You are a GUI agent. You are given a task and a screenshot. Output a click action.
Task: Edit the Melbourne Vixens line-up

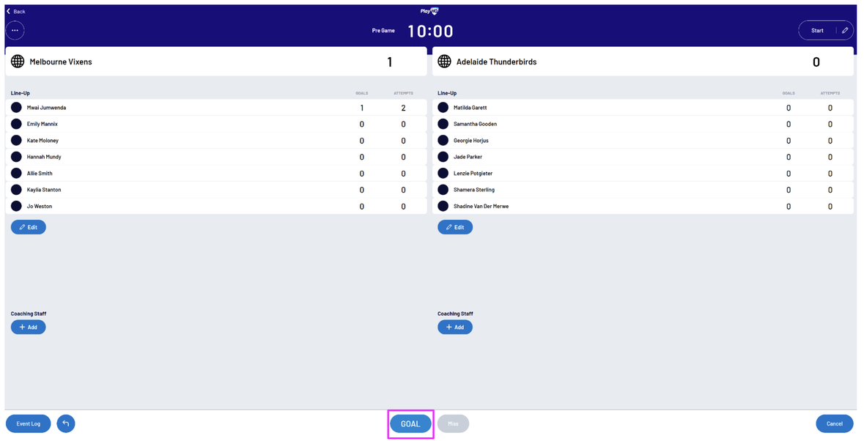pos(29,227)
